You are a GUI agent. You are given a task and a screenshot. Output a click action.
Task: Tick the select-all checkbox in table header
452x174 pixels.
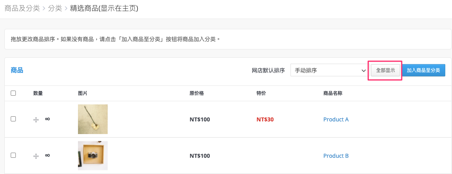click(13, 93)
